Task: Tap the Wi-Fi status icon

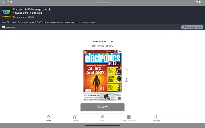Action: pos(197,2)
